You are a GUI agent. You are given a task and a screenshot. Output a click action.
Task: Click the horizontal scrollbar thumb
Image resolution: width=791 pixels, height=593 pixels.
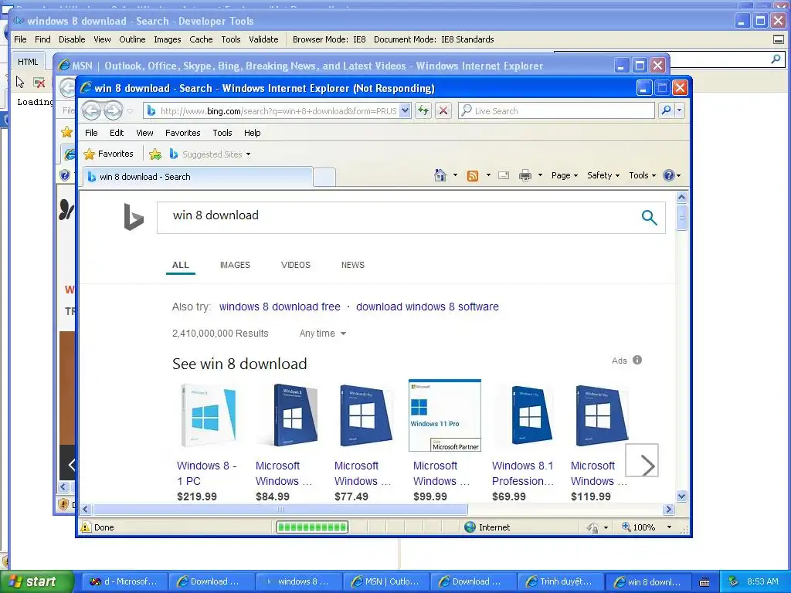click(280, 510)
